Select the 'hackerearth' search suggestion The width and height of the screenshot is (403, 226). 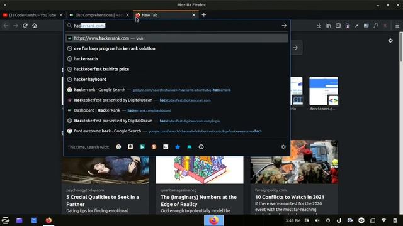pos(177,58)
